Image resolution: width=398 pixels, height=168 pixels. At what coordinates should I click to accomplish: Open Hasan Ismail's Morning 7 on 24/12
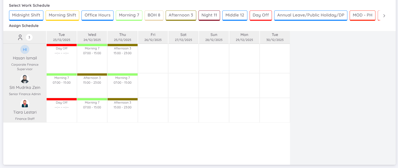click(x=92, y=58)
